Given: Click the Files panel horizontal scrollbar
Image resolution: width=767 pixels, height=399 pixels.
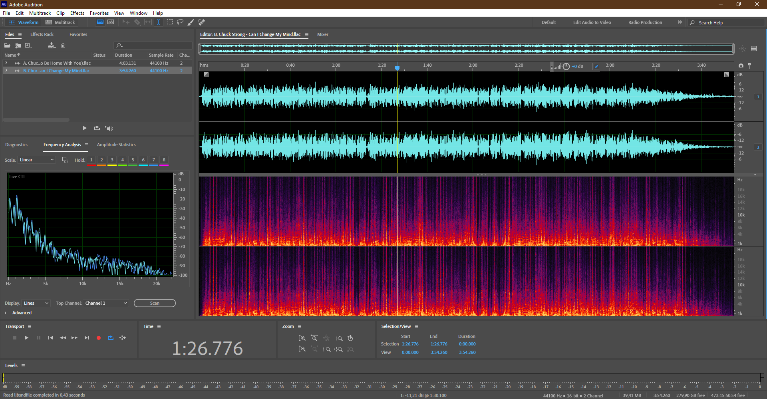Looking at the screenshot, I should coord(36,120).
